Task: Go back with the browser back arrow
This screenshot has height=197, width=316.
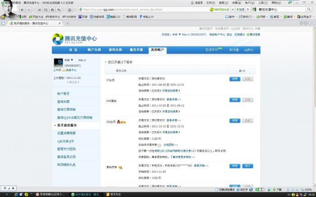Action: [23, 9]
